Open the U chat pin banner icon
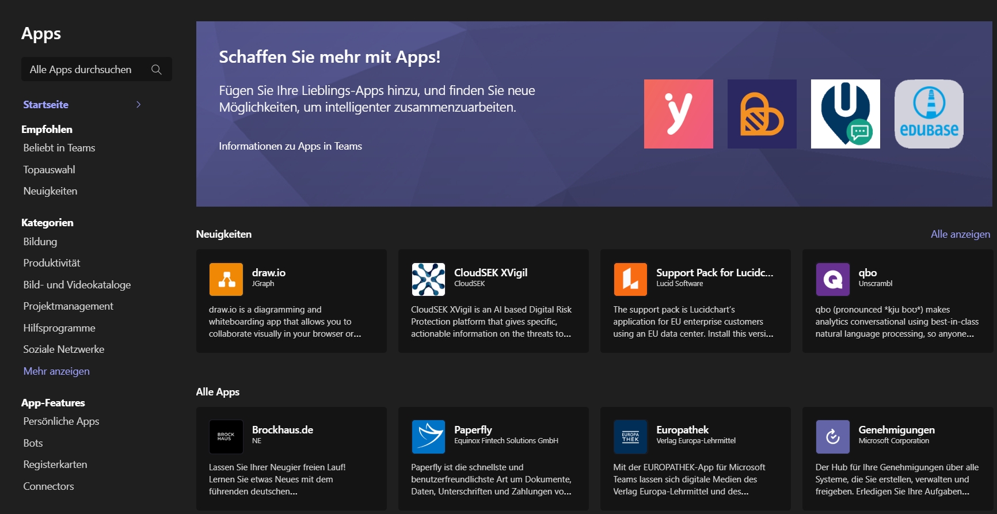Viewport: 997px width, 514px height. [845, 114]
